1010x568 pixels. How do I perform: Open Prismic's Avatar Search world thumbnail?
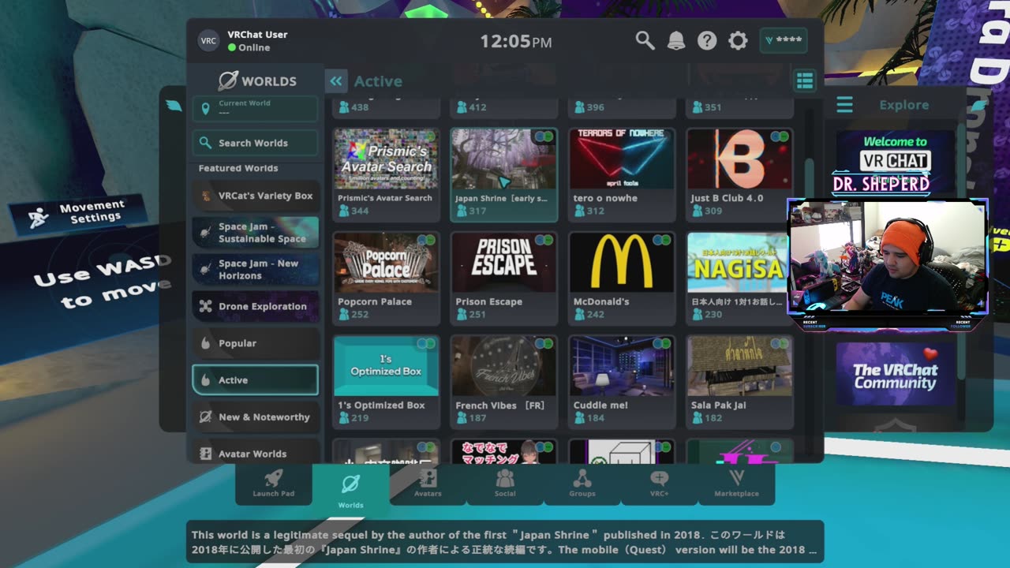coord(386,159)
